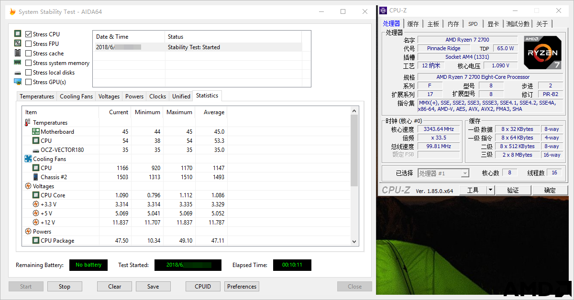Image resolution: width=574 pixels, height=300 pixels.
Task: Open the 缓存 tab in CPU-Z
Action: 413,24
